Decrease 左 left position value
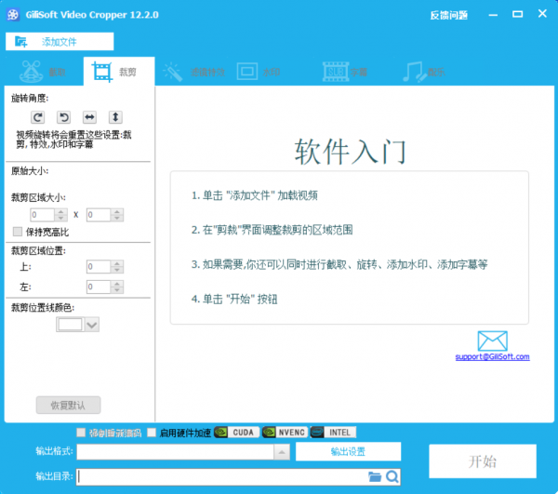 click(117, 290)
